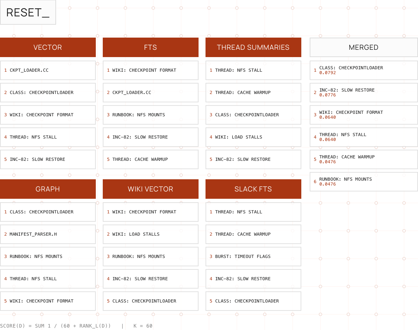Toggle the VECTOR retriever header
The height and width of the screenshot is (330, 418).
(x=48, y=47)
